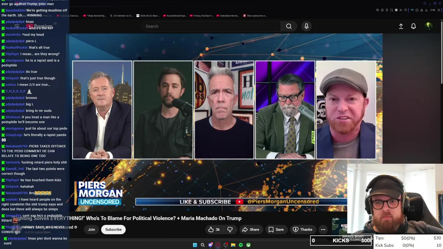Screen dimensions: 443x249
Task: Click the '@PiersMorganUncensored' banner text
Action: point(283,202)
